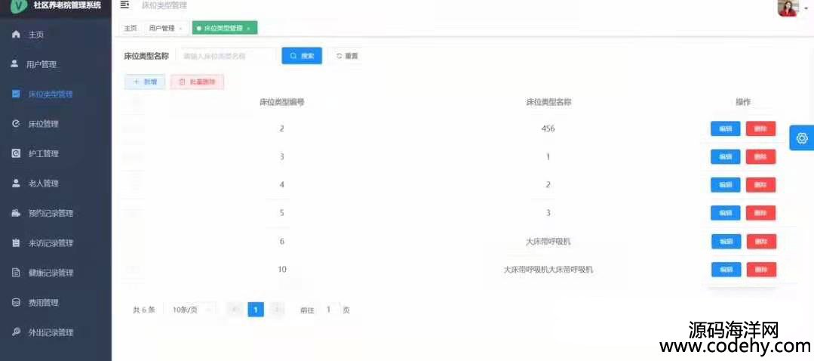
Task: Click the 重置 reset button
Action: (x=347, y=56)
